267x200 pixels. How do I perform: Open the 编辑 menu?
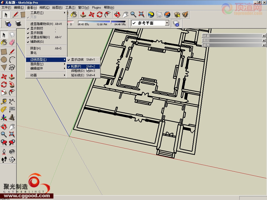19,8
